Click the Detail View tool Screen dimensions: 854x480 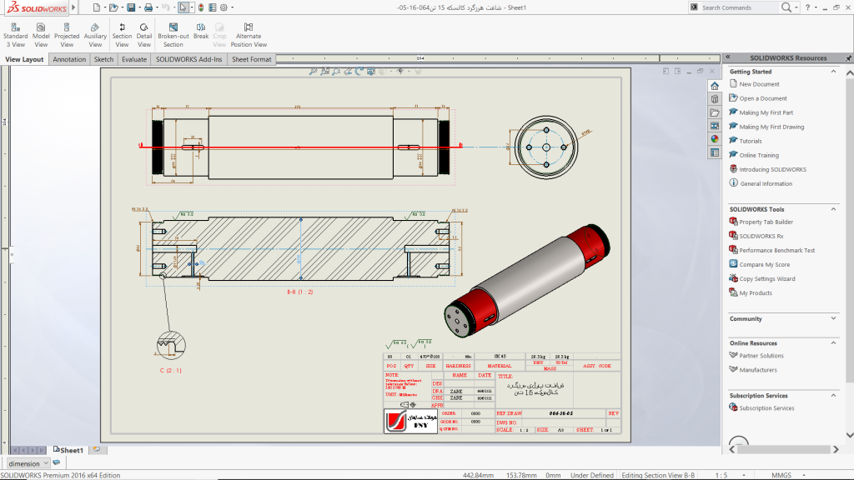pyautogui.click(x=144, y=34)
